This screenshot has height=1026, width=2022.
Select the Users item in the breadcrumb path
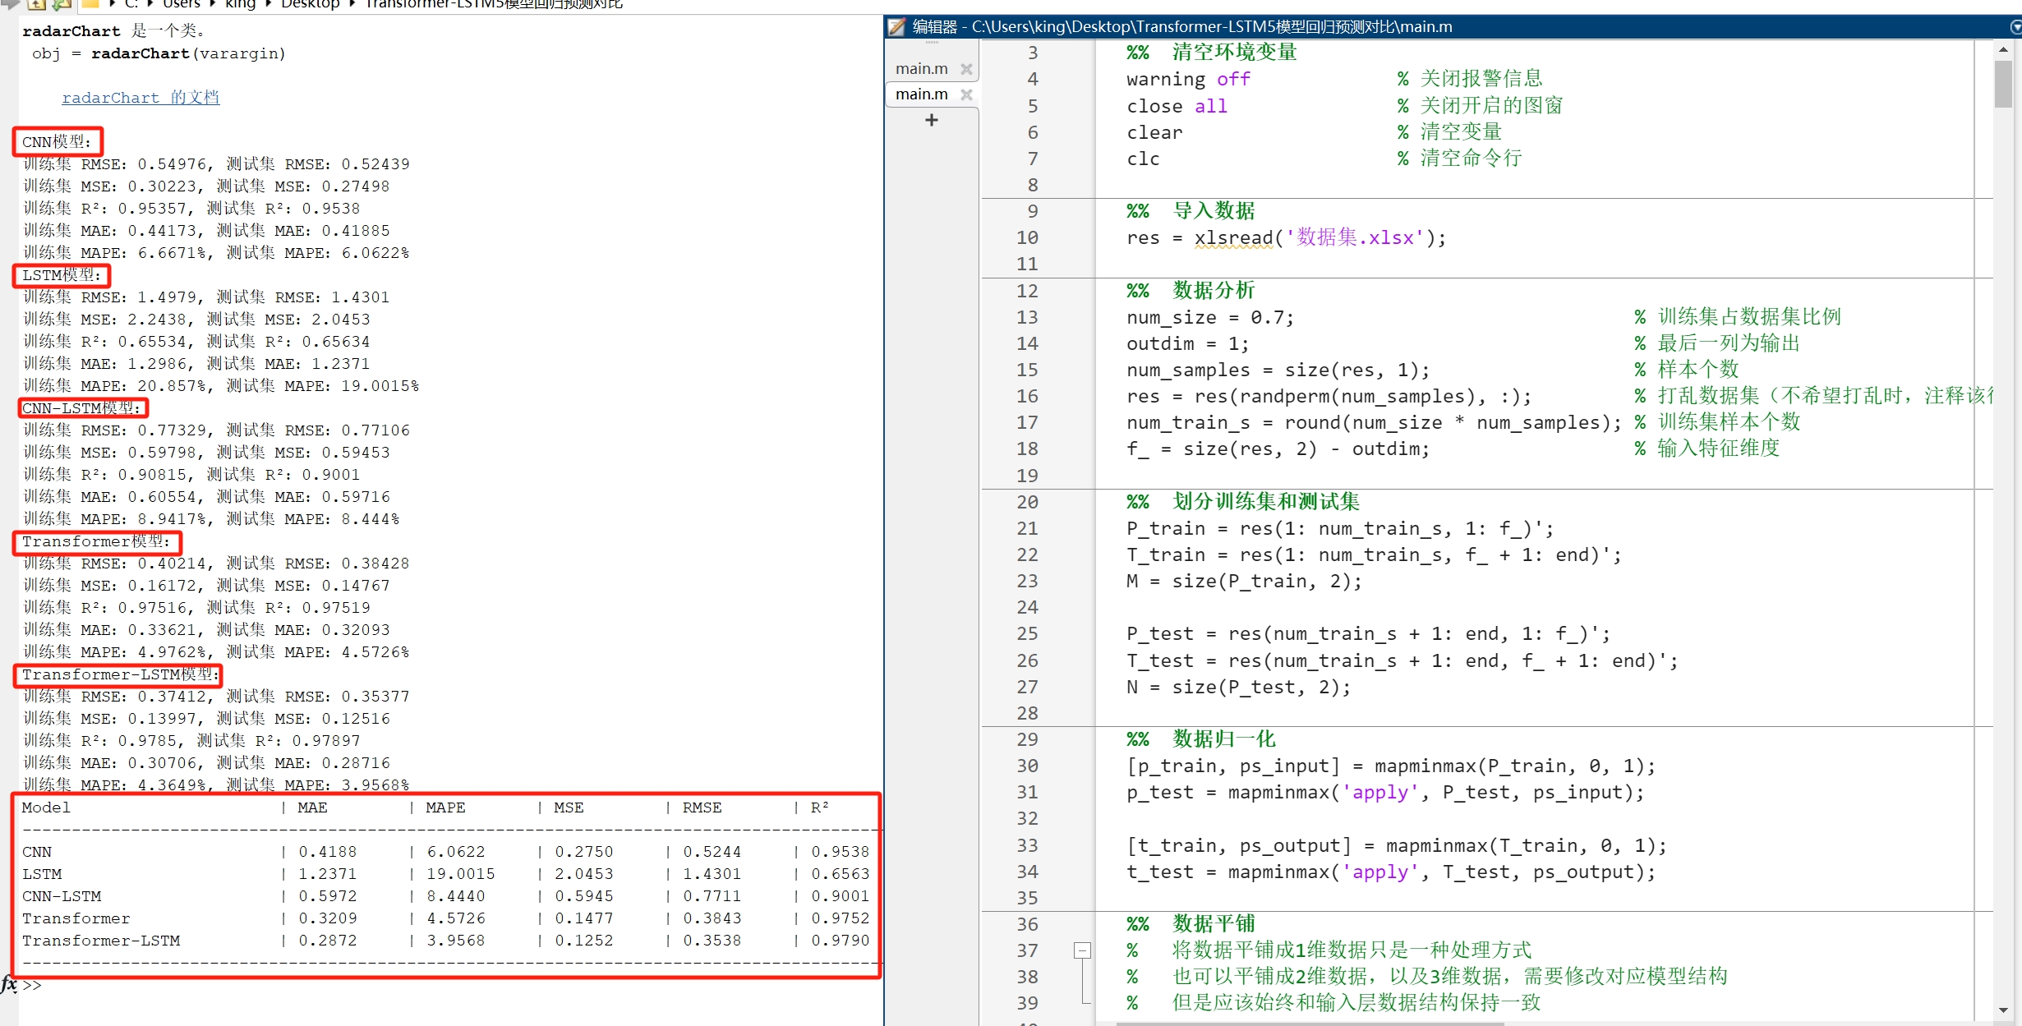(x=182, y=4)
